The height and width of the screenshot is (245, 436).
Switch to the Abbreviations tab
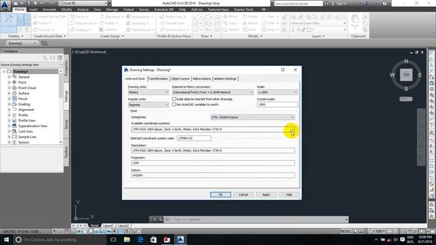pos(202,79)
